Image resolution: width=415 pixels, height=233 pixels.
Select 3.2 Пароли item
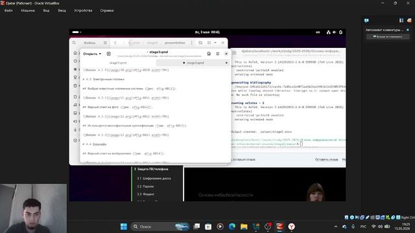(145, 186)
